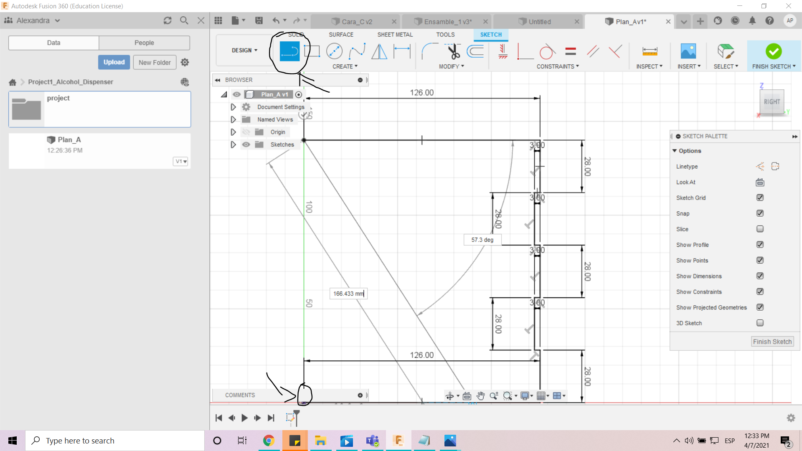Enable the Slice checkbox
Screen dimensions: 802x451
(760, 229)
